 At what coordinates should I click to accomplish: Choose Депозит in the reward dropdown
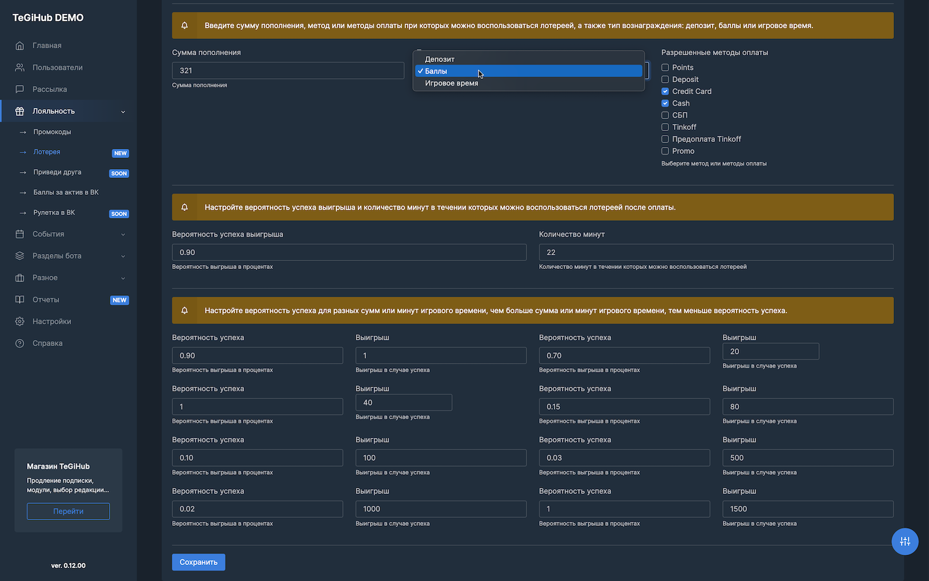pyautogui.click(x=528, y=59)
